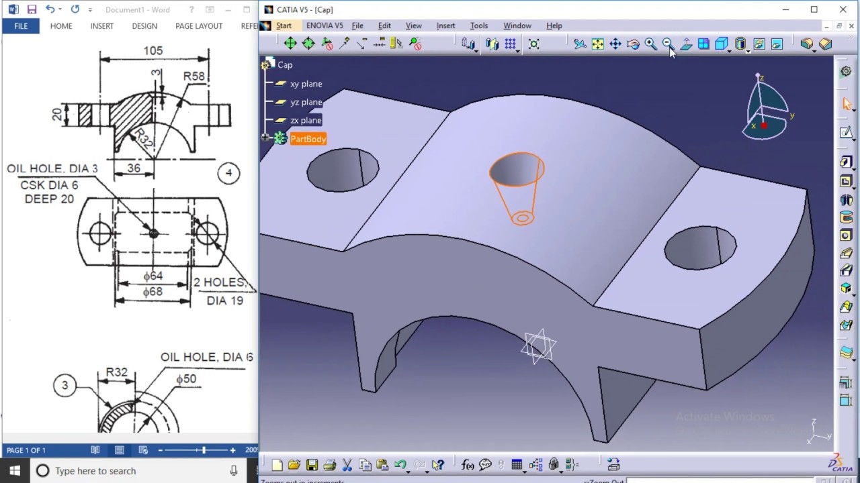Open the Start menu in CATIA
860x483 pixels.
(x=284, y=25)
